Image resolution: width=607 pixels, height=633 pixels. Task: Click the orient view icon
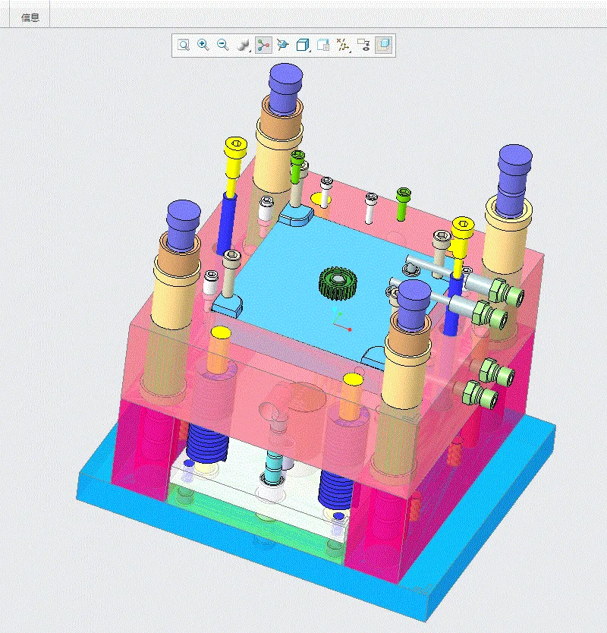283,45
